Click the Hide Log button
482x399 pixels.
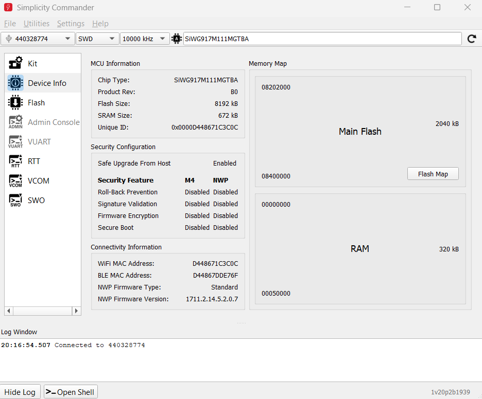pyautogui.click(x=20, y=392)
